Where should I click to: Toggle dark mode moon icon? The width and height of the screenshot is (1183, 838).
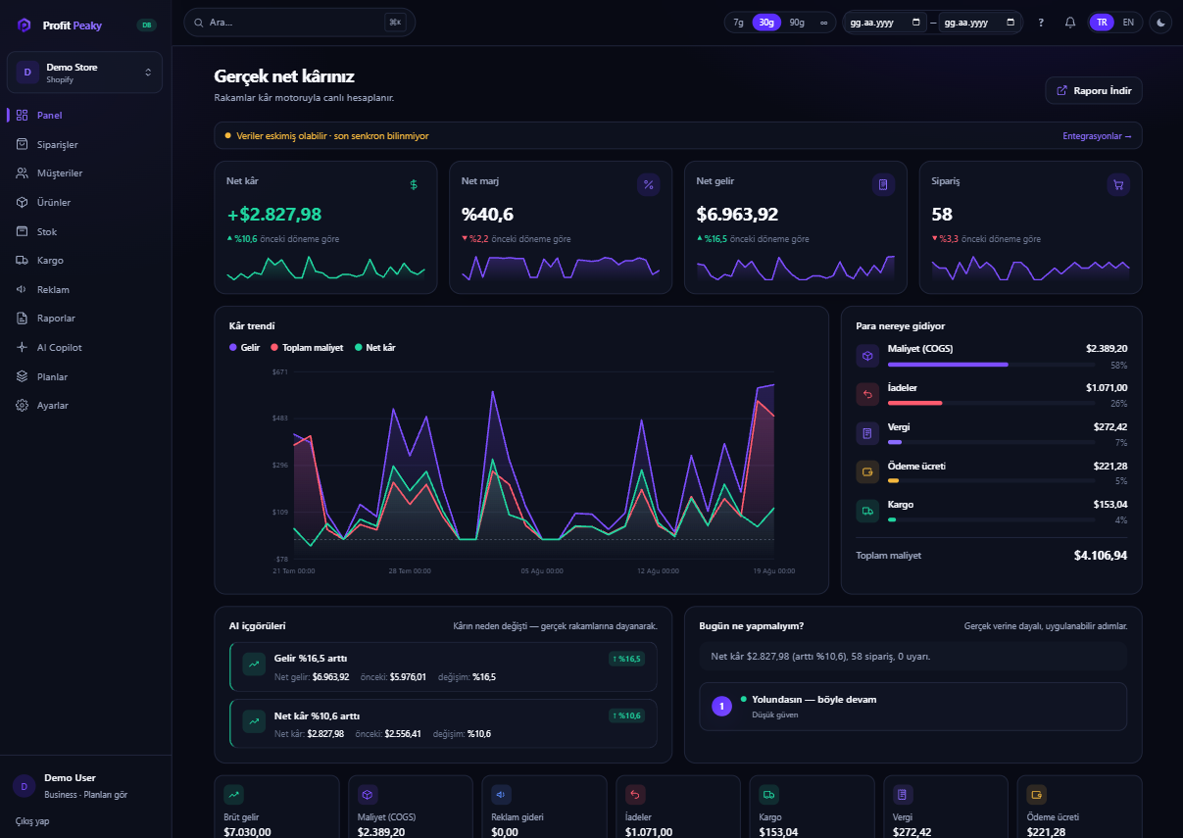click(1160, 23)
